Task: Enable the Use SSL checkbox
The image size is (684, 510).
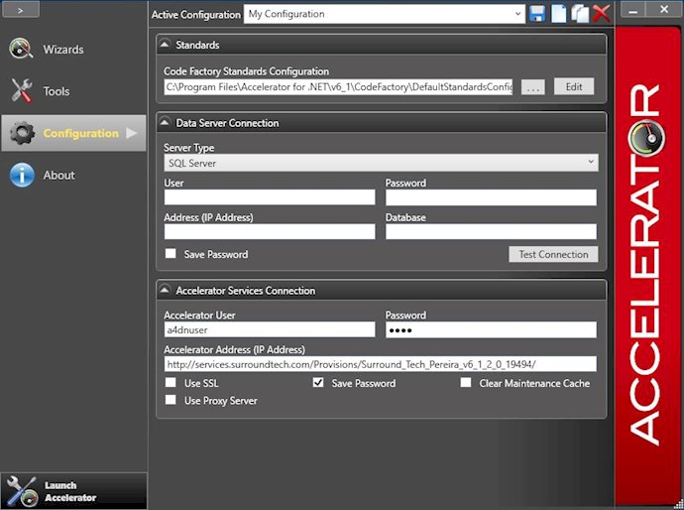Action: (171, 383)
